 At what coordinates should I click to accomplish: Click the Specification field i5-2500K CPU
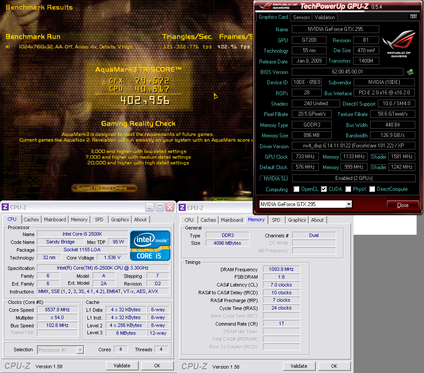coord(103,268)
